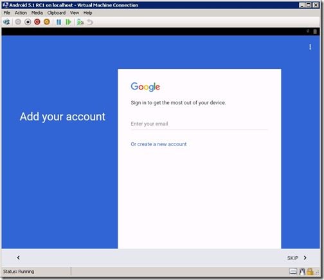Open the View menu
324x280 pixels.
[75, 13]
